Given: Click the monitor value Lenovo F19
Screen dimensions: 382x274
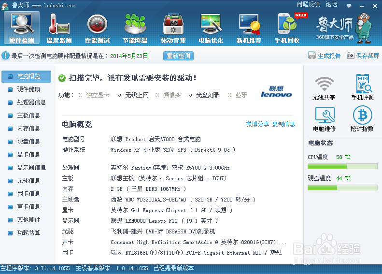Looking at the screenshot, I should 164,221.
